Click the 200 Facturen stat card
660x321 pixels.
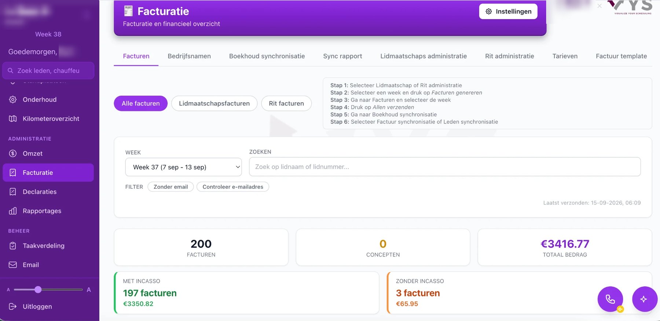click(201, 247)
